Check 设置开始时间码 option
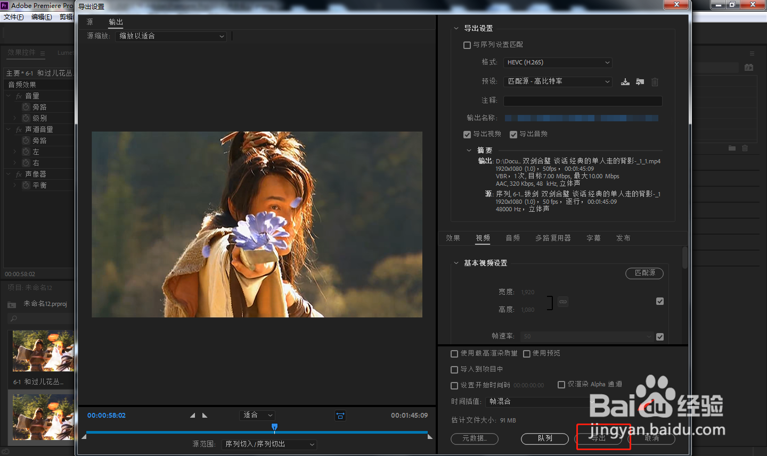 [x=454, y=386]
